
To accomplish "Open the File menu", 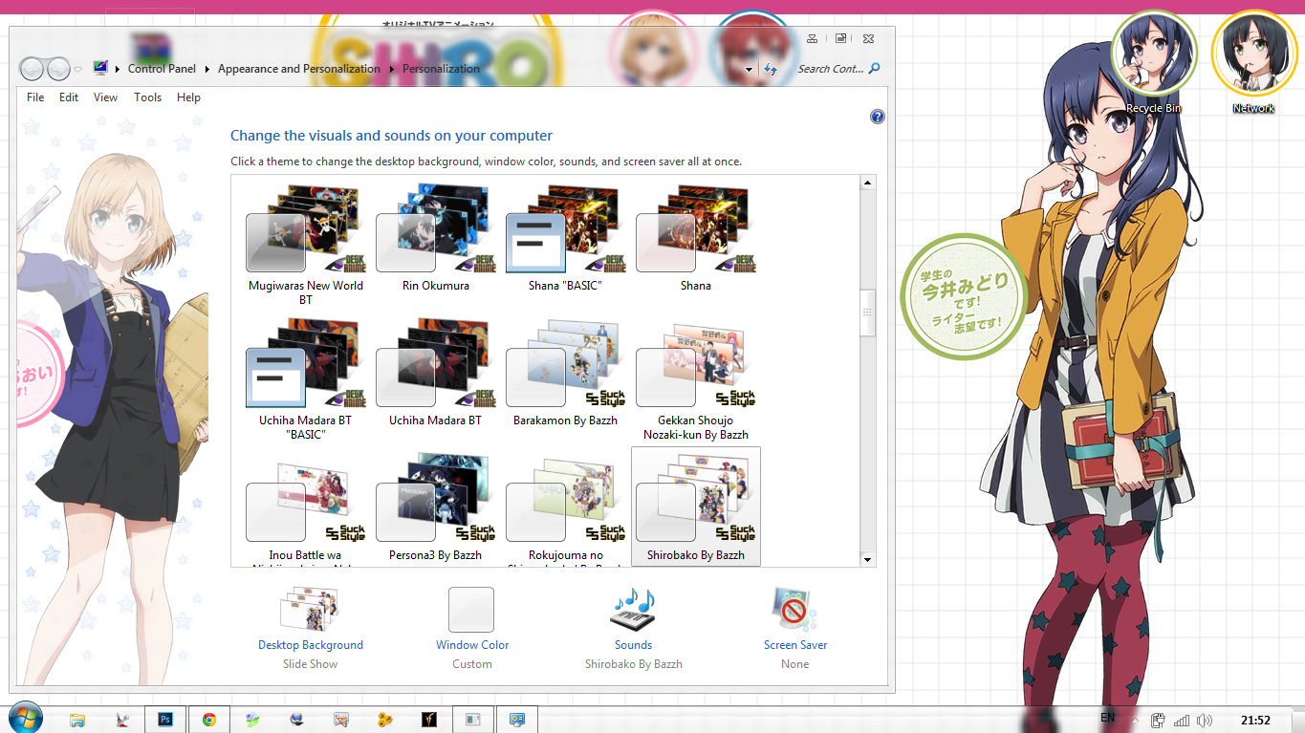I will pyautogui.click(x=35, y=97).
